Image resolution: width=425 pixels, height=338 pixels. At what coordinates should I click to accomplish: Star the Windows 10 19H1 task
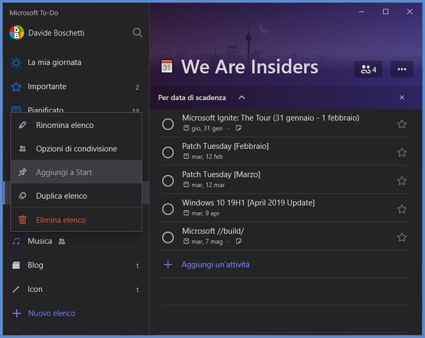(x=401, y=209)
